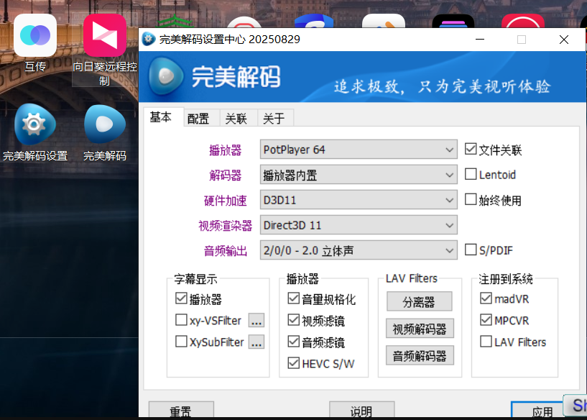Toggle 字幕显示 播放器 checkbox
Viewport: 587px width, 420px height.
[181, 298]
